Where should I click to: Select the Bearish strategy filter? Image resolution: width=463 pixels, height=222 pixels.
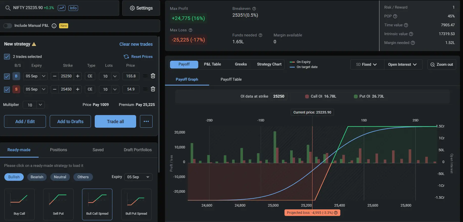click(37, 177)
